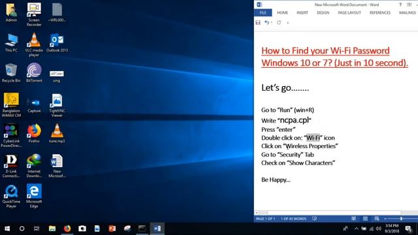Open This PC desktop icon
This screenshot has height=235, width=418.
pyautogui.click(x=11, y=43)
